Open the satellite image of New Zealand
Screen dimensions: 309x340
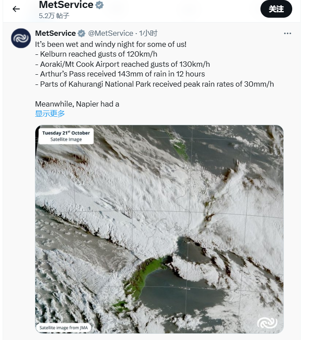point(159,230)
